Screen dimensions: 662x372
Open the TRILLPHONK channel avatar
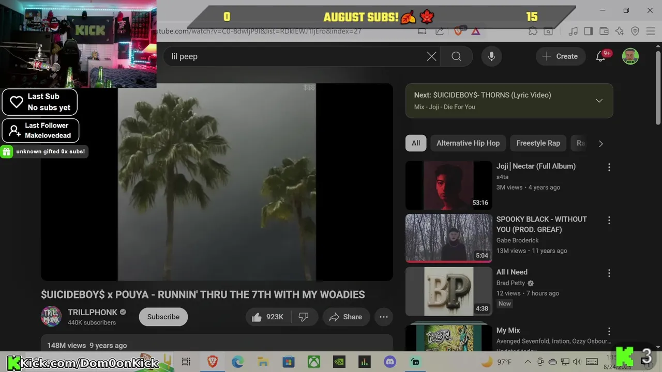coord(51,317)
